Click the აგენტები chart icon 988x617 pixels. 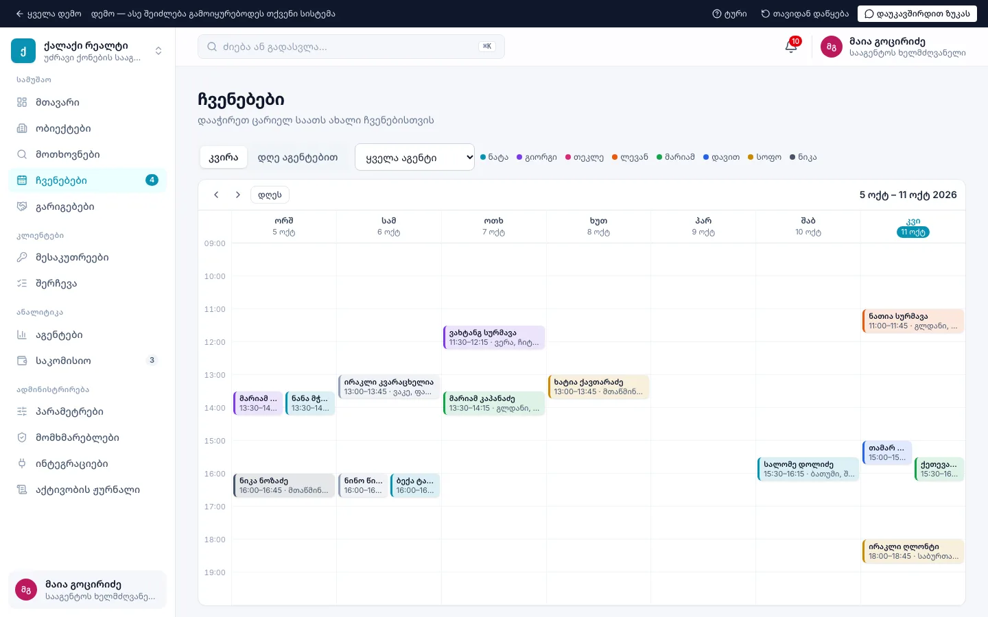(22, 335)
